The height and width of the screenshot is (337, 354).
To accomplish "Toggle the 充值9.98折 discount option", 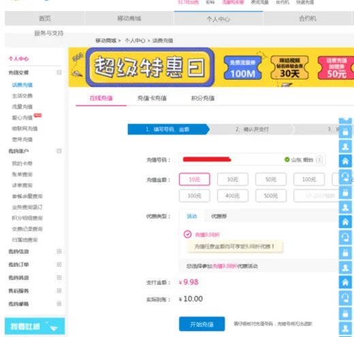I will (x=187, y=234).
